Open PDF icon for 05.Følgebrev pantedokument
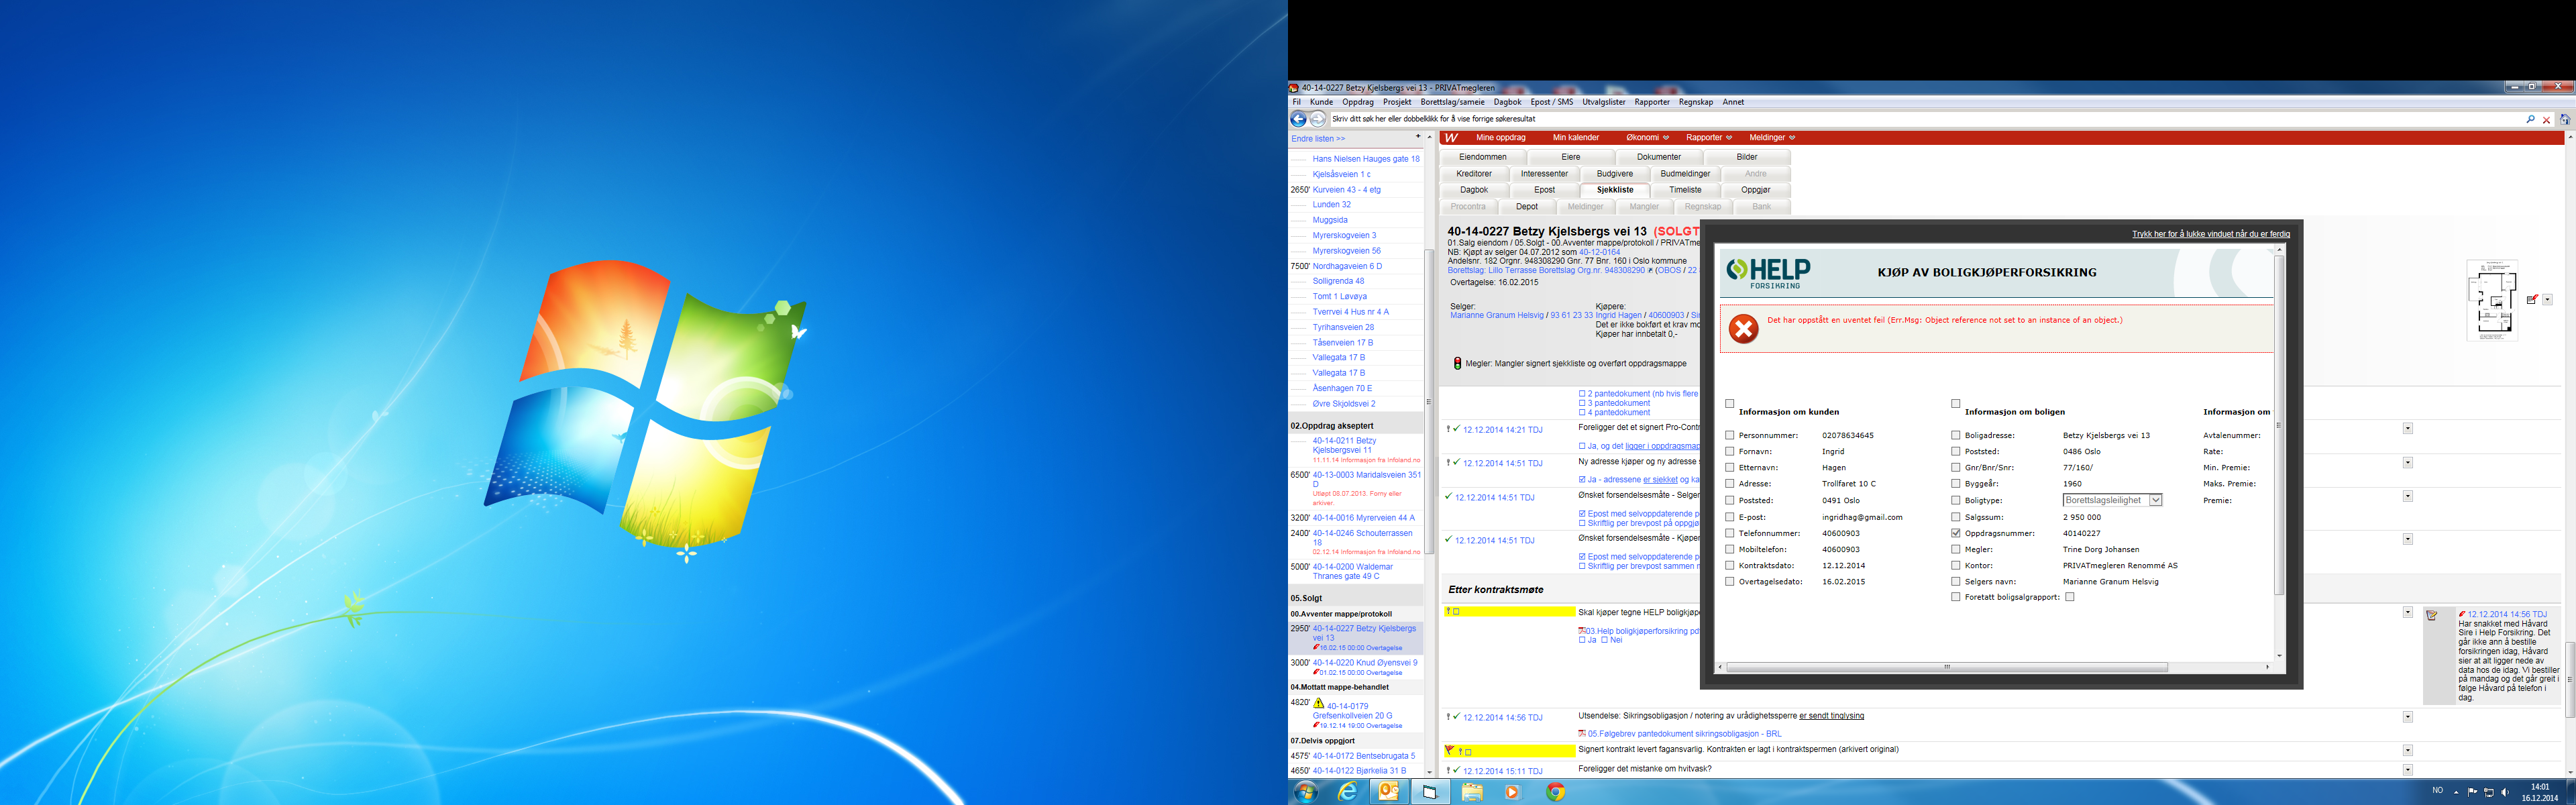The width and height of the screenshot is (2576, 805). pos(1581,734)
